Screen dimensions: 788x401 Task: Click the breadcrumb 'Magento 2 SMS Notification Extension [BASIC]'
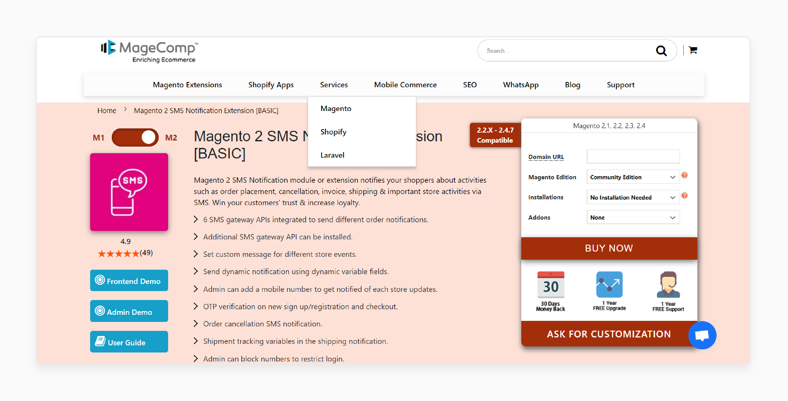point(206,110)
